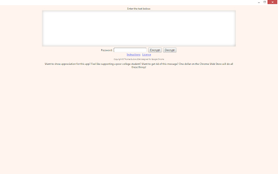Screen dimensions: 278x174
Task: Close the window with red X
Action: point(272,2)
